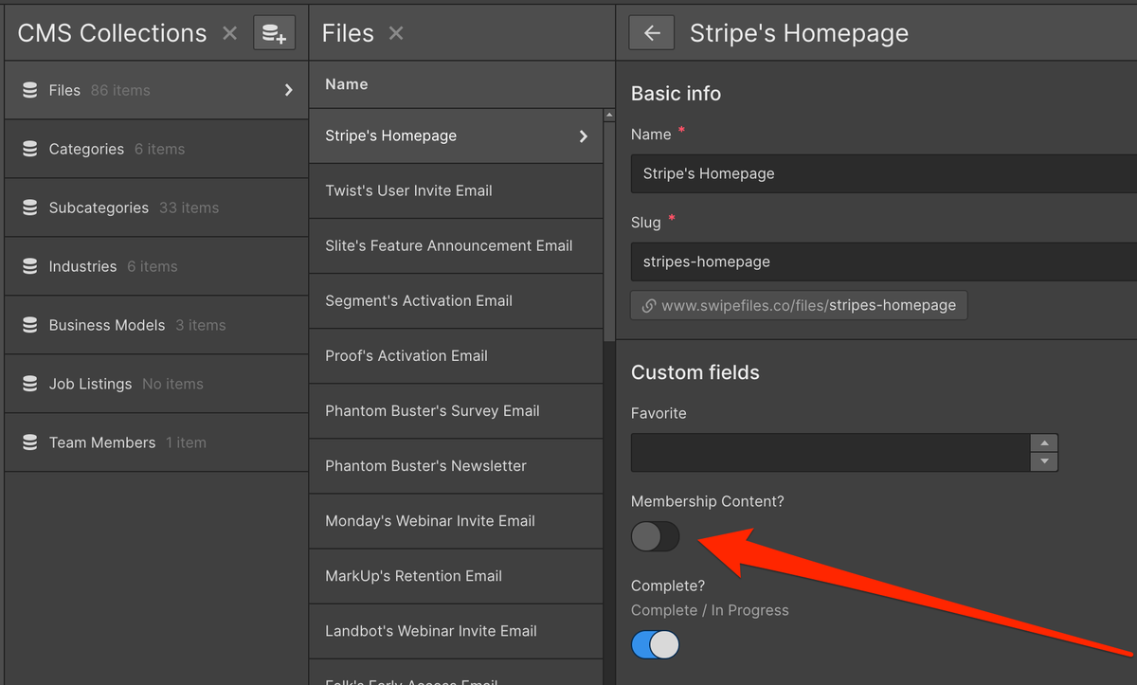Open Phantom Buster's Survey Email item

[x=456, y=411]
